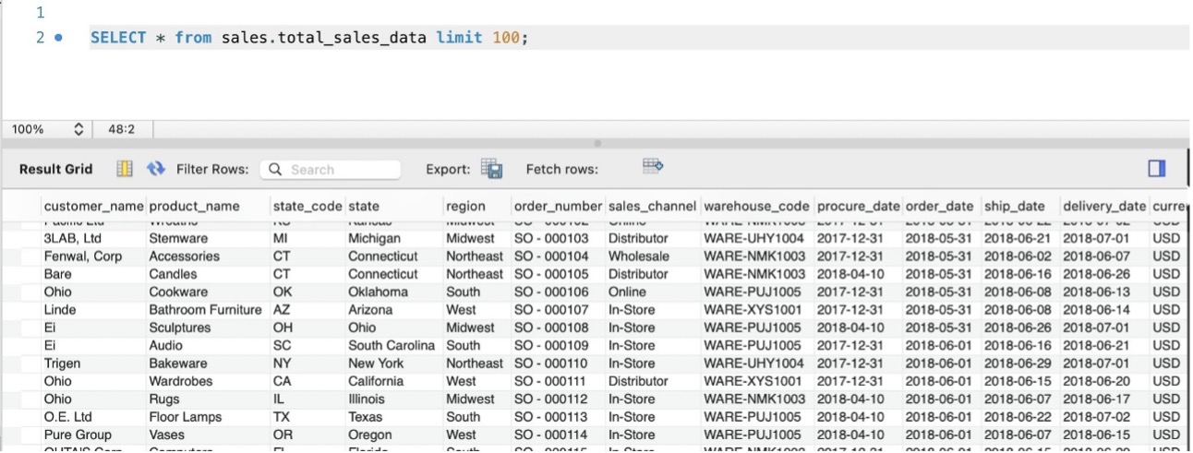The image size is (1193, 453).
Task: Click the Result Grid label
Action: 56,170
